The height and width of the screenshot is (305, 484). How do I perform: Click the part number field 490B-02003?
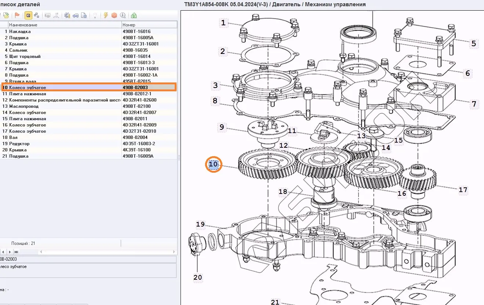[x=88, y=259]
